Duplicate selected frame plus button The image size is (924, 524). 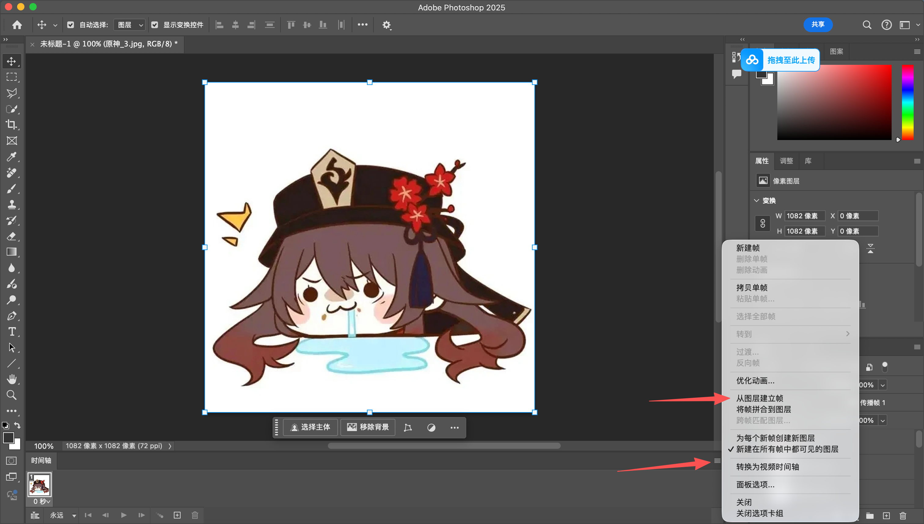point(177,515)
